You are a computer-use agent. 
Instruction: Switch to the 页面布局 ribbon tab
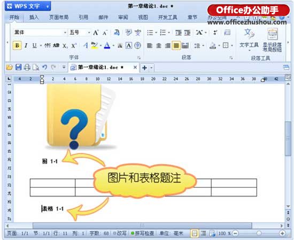point(59,18)
